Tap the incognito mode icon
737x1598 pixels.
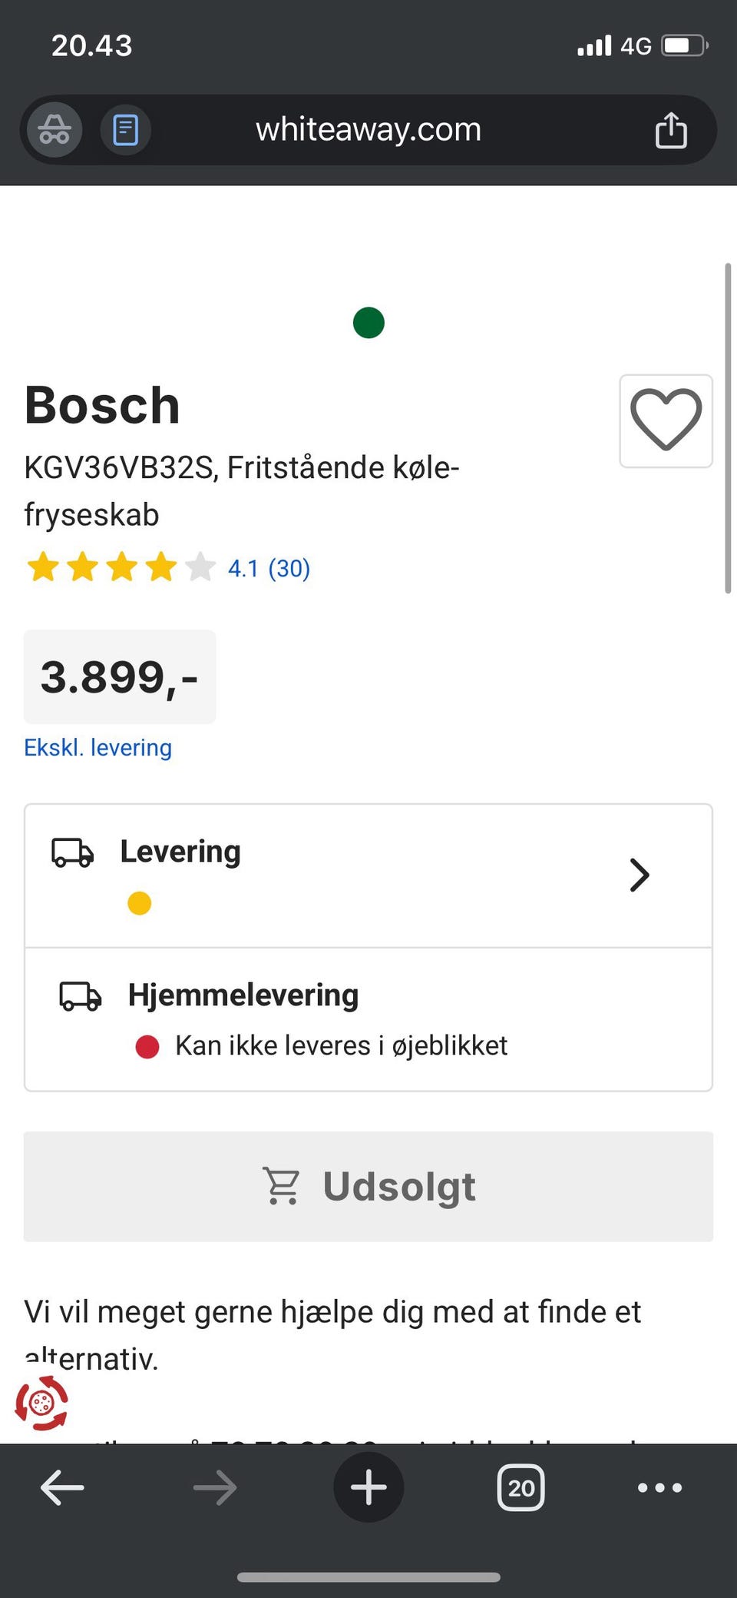coord(55,130)
